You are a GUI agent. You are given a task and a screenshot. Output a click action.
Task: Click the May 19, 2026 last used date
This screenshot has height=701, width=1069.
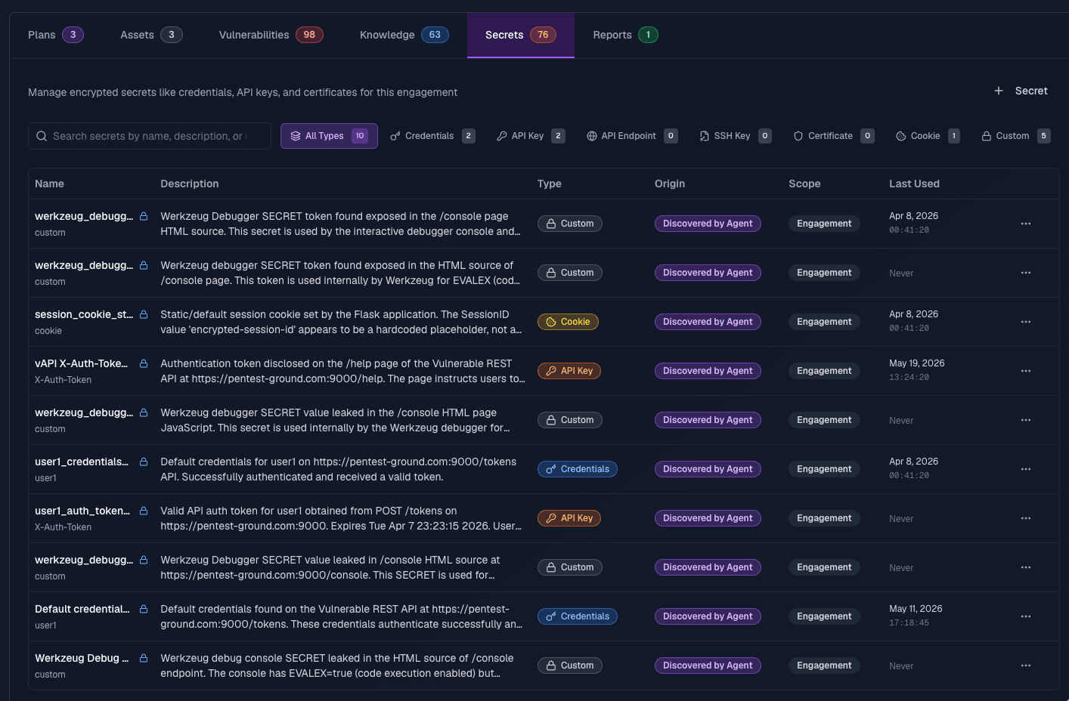pyautogui.click(x=917, y=363)
